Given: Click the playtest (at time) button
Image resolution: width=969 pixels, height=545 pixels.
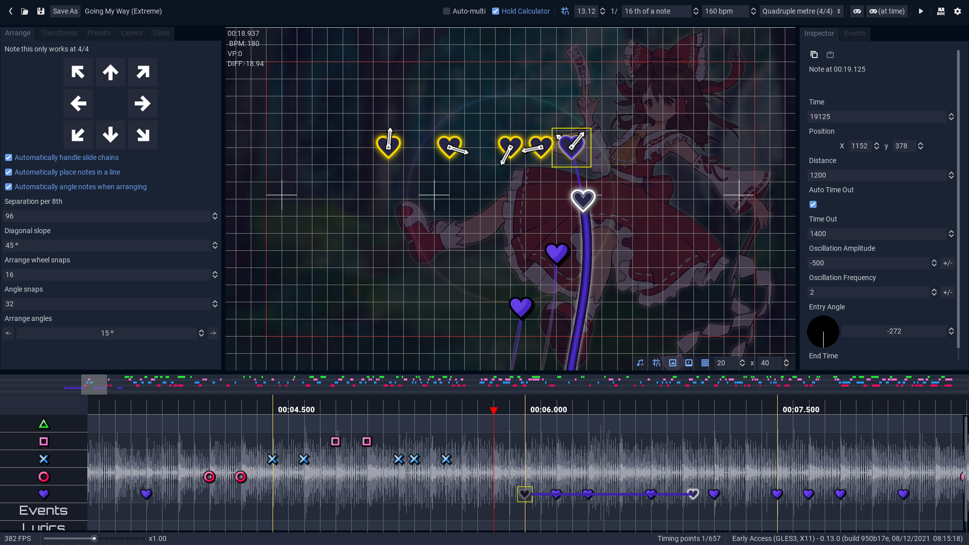Looking at the screenshot, I should point(887,11).
